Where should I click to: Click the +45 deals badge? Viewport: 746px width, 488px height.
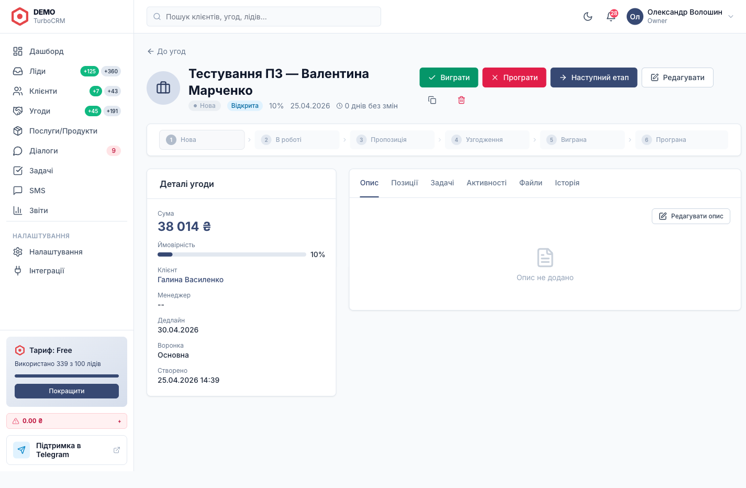pyautogui.click(x=93, y=111)
